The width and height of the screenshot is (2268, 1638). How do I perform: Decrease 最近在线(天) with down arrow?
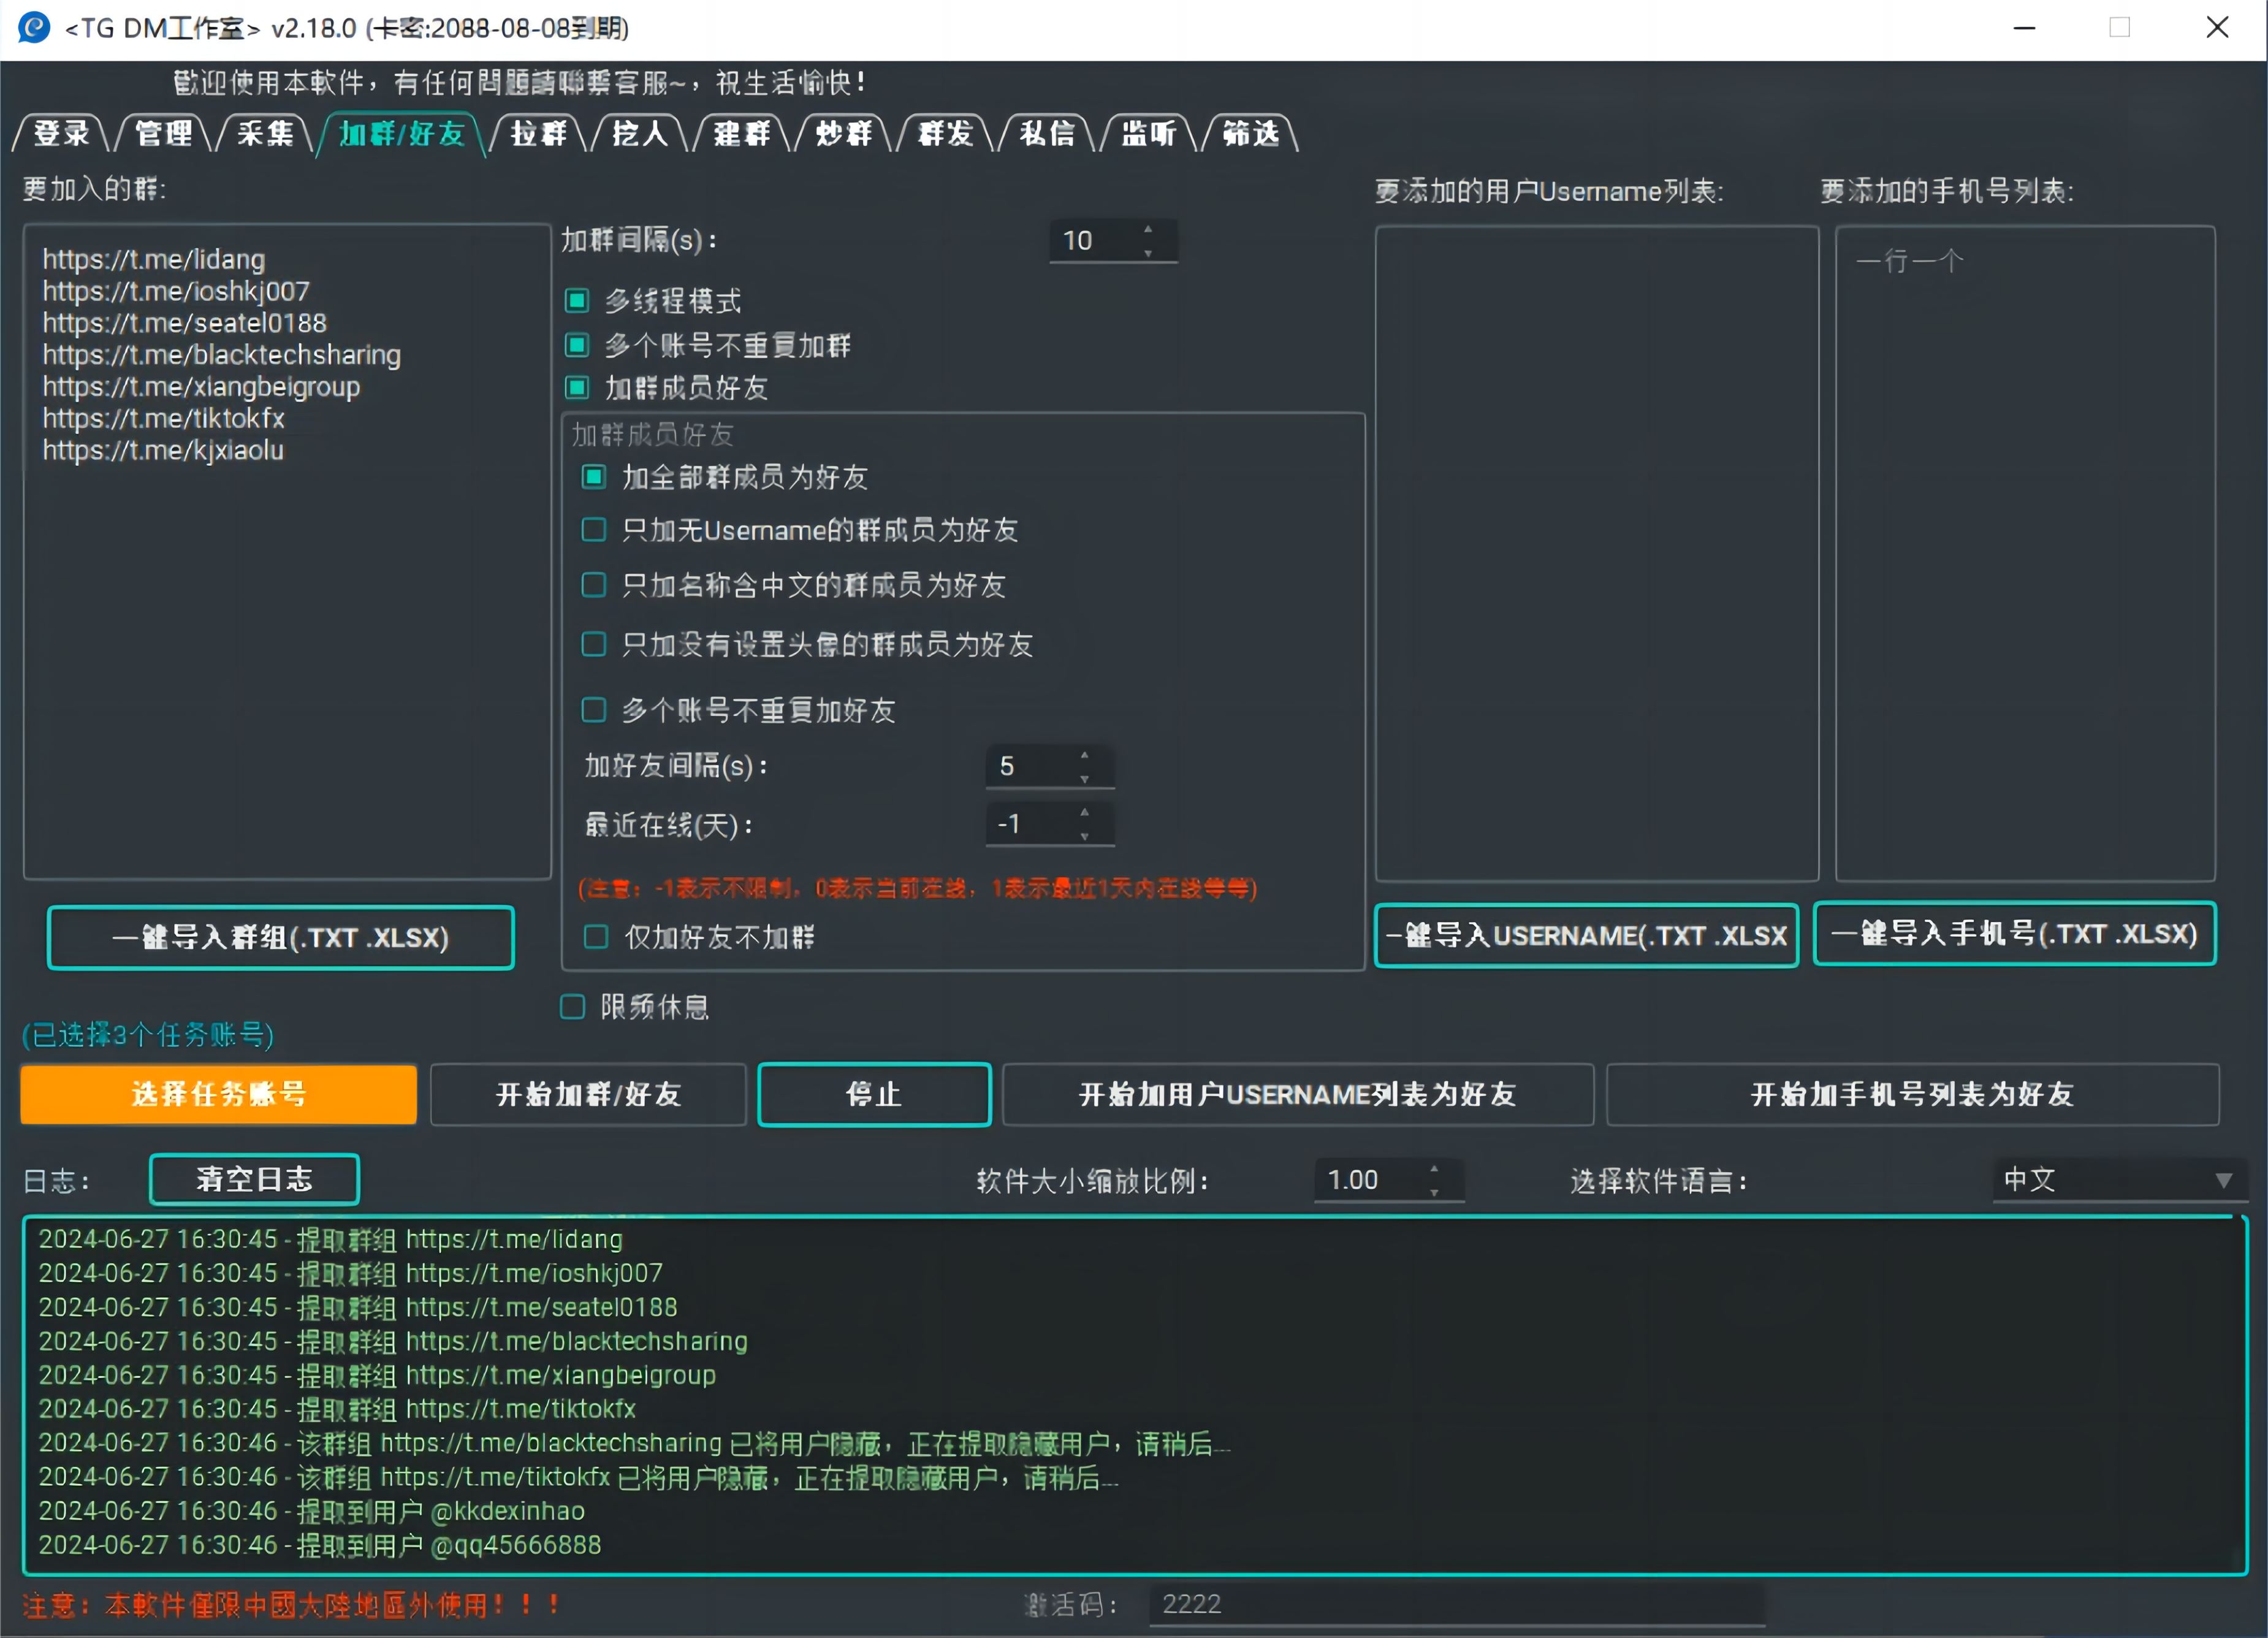[x=1085, y=836]
